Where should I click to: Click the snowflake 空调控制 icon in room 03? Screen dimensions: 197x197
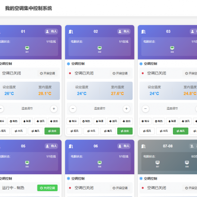[x=141, y=64]
